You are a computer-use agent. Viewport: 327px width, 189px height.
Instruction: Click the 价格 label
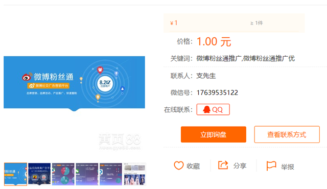[x=184, y=41]
